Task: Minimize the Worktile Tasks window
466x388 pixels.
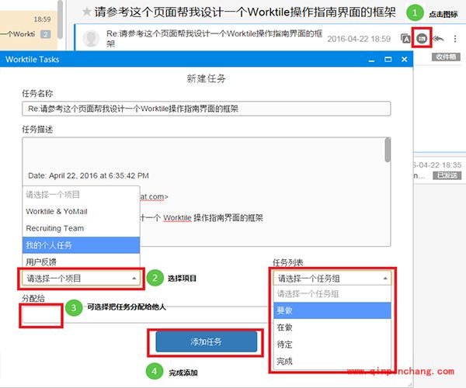Action: (371, 60)
